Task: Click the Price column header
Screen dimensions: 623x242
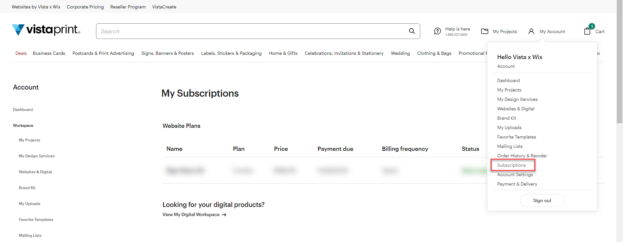Action: [x=281, y=149]
